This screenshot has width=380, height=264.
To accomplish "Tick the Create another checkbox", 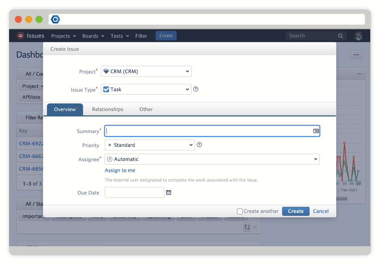I will click(x=240, y=211).
